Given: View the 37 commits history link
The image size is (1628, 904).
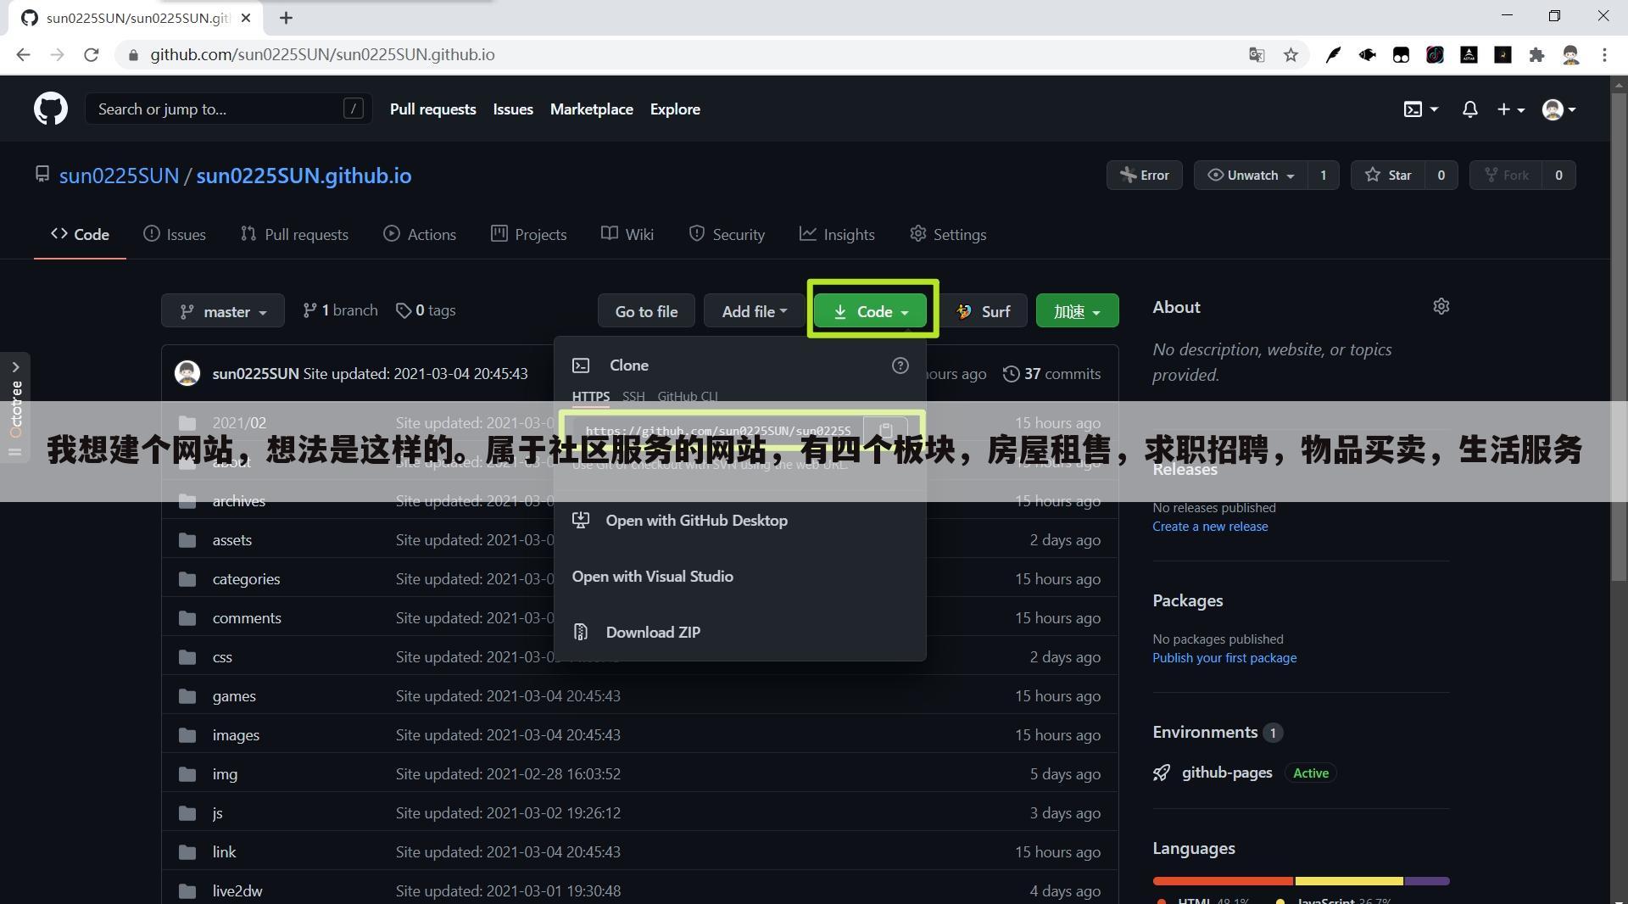Looking at the screenshot, I should point(1051,374).
